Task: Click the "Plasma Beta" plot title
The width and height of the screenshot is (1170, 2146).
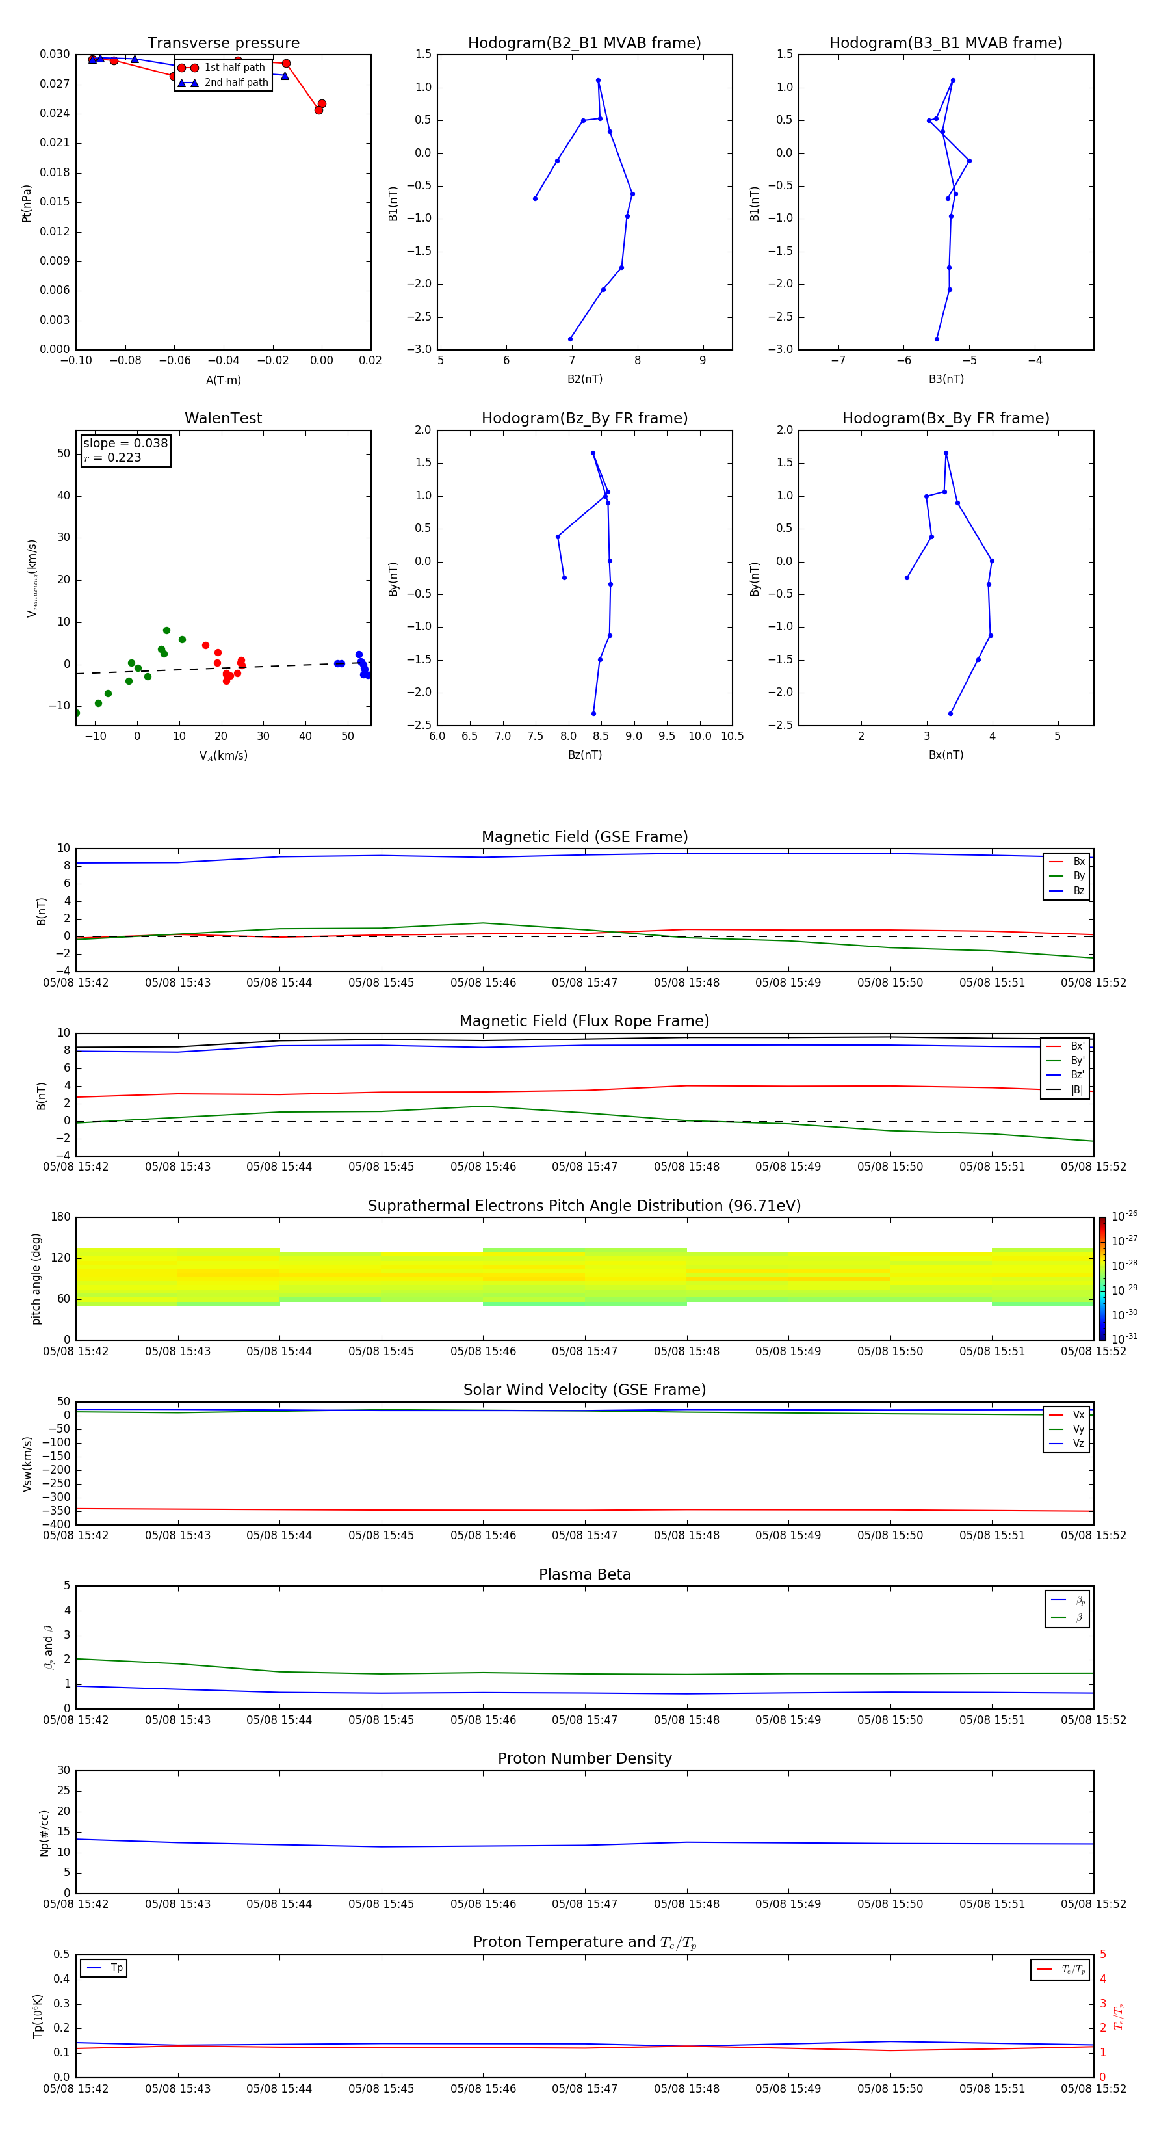Action: tap(584, 1575)
